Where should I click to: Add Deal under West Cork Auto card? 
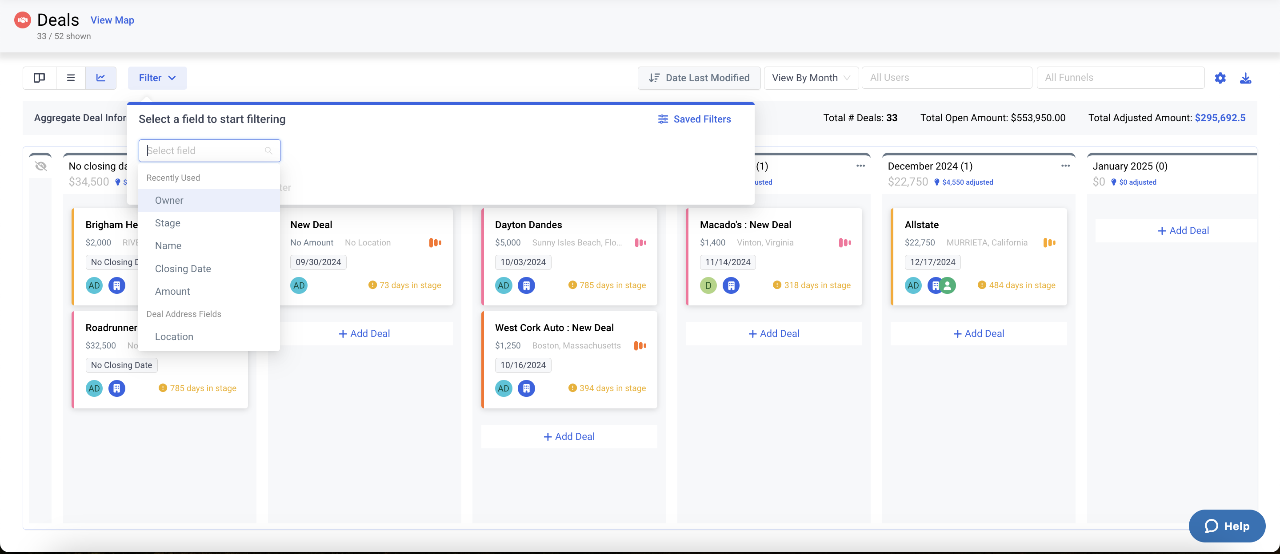[x=569, y=437]
